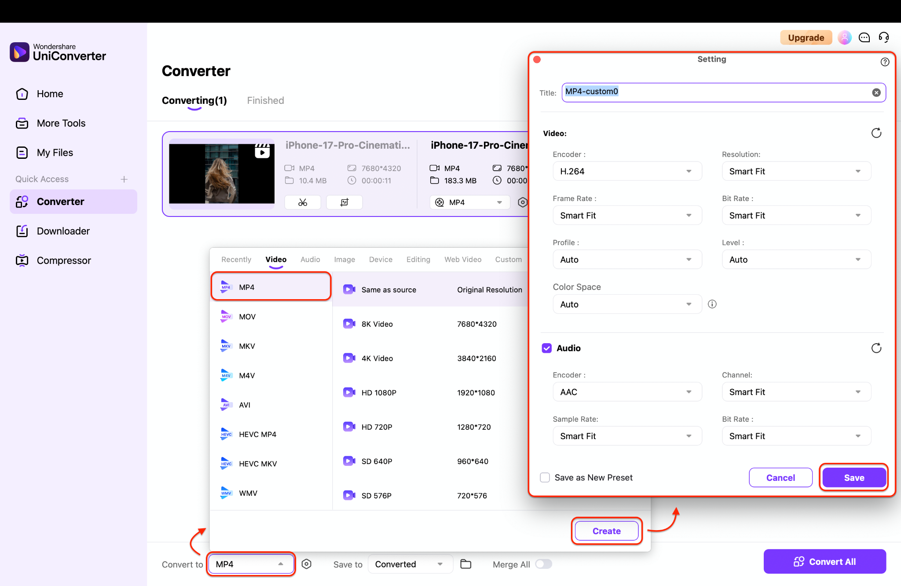Viewport: 901px width, 586px height.
Task: Expand the Frame Rate dropdown
Action: click(627, 216)
